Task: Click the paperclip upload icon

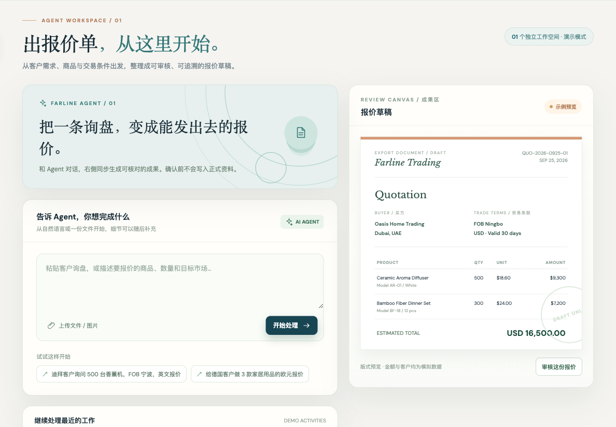Action: point(51,326)
